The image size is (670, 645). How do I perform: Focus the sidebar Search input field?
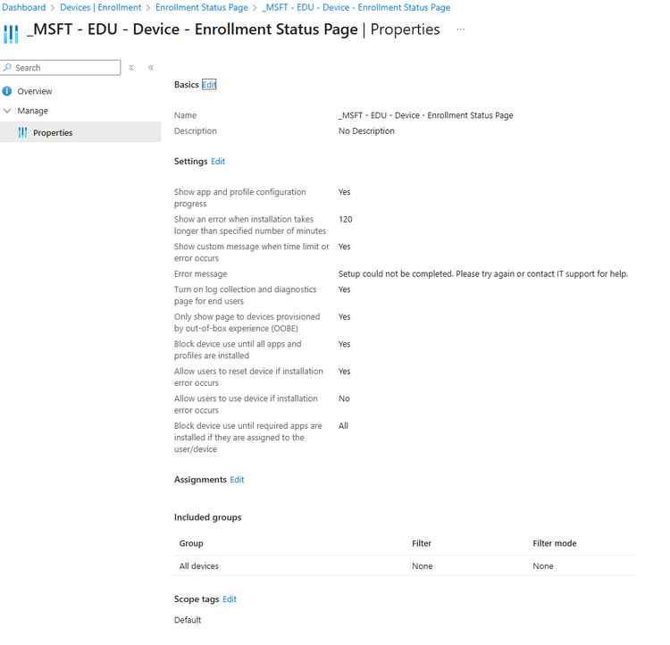tap(60, 68)
